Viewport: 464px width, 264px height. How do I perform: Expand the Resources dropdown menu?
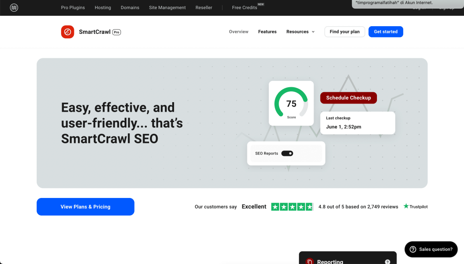coord(300,32)
